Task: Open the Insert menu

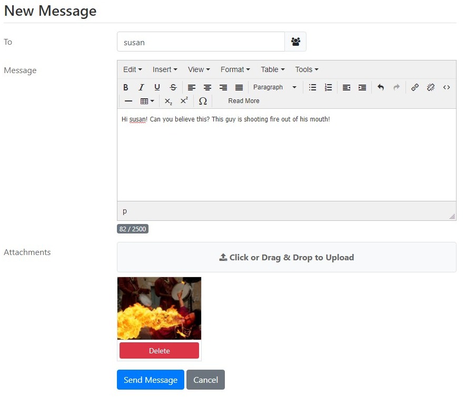Action: point(165,69)
